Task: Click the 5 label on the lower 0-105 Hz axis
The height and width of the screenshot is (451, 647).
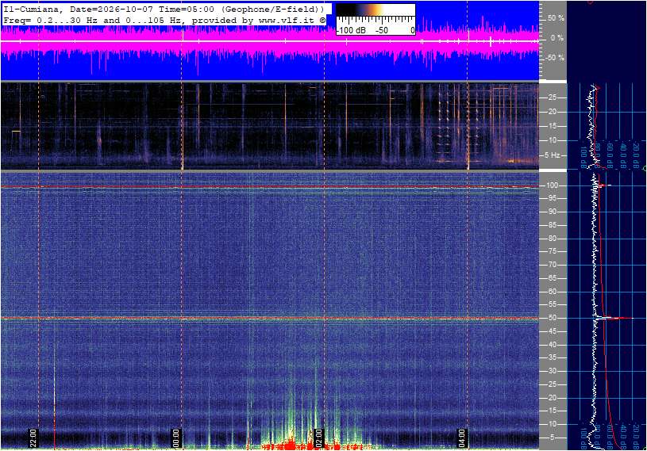Action: 554,438
